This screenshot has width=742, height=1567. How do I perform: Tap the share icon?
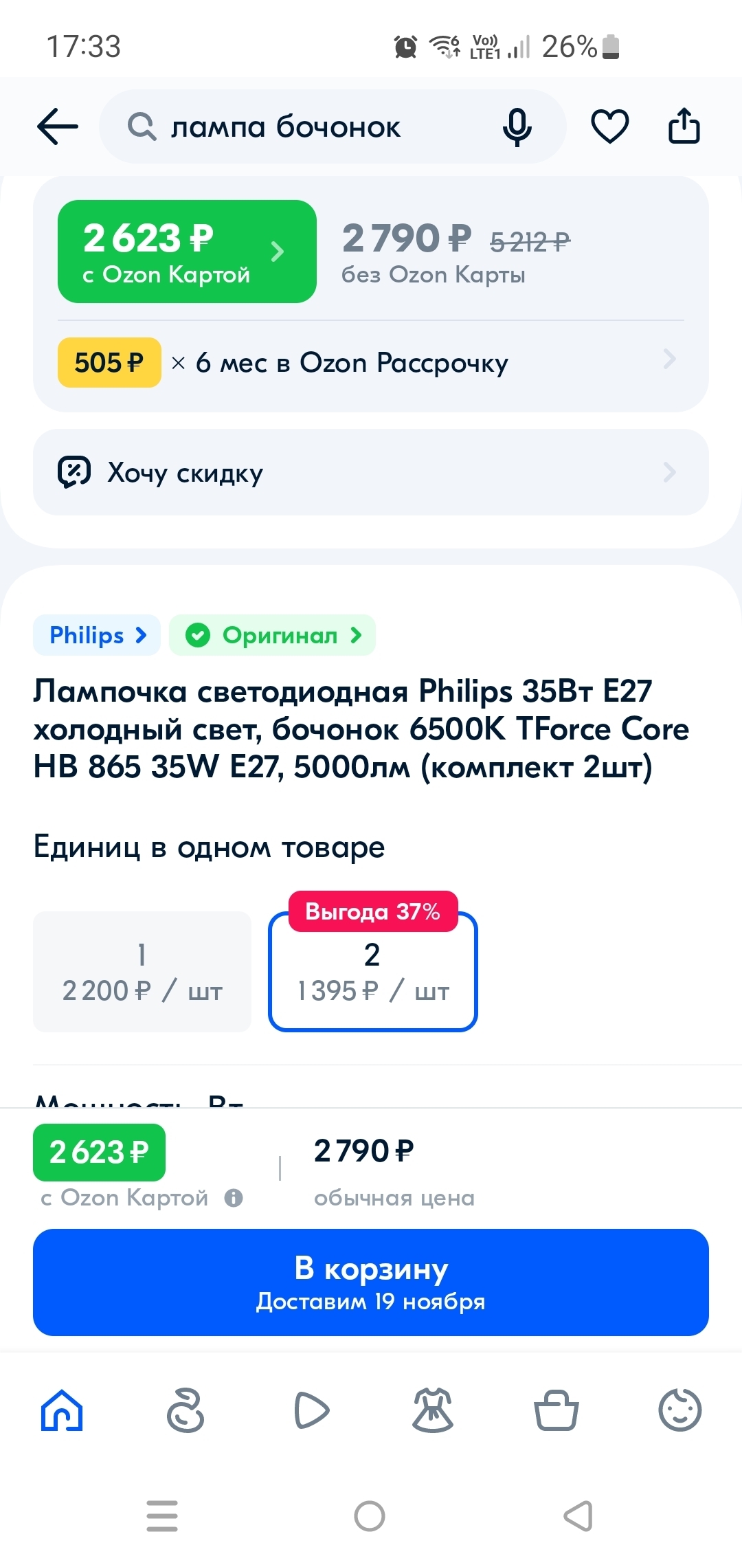684,127
